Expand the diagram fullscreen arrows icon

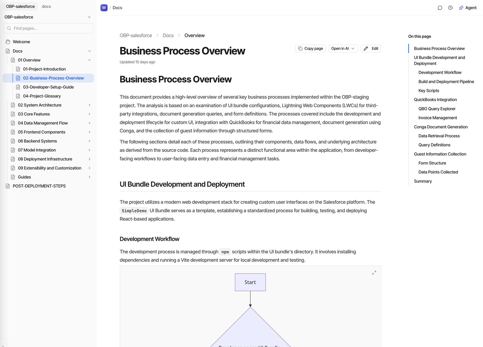click(x=374, y=273)
